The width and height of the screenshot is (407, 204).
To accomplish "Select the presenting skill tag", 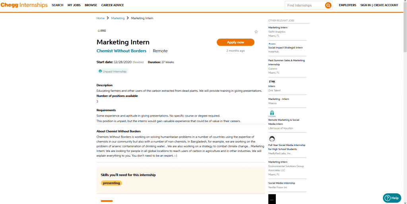I will coord(111,183).
